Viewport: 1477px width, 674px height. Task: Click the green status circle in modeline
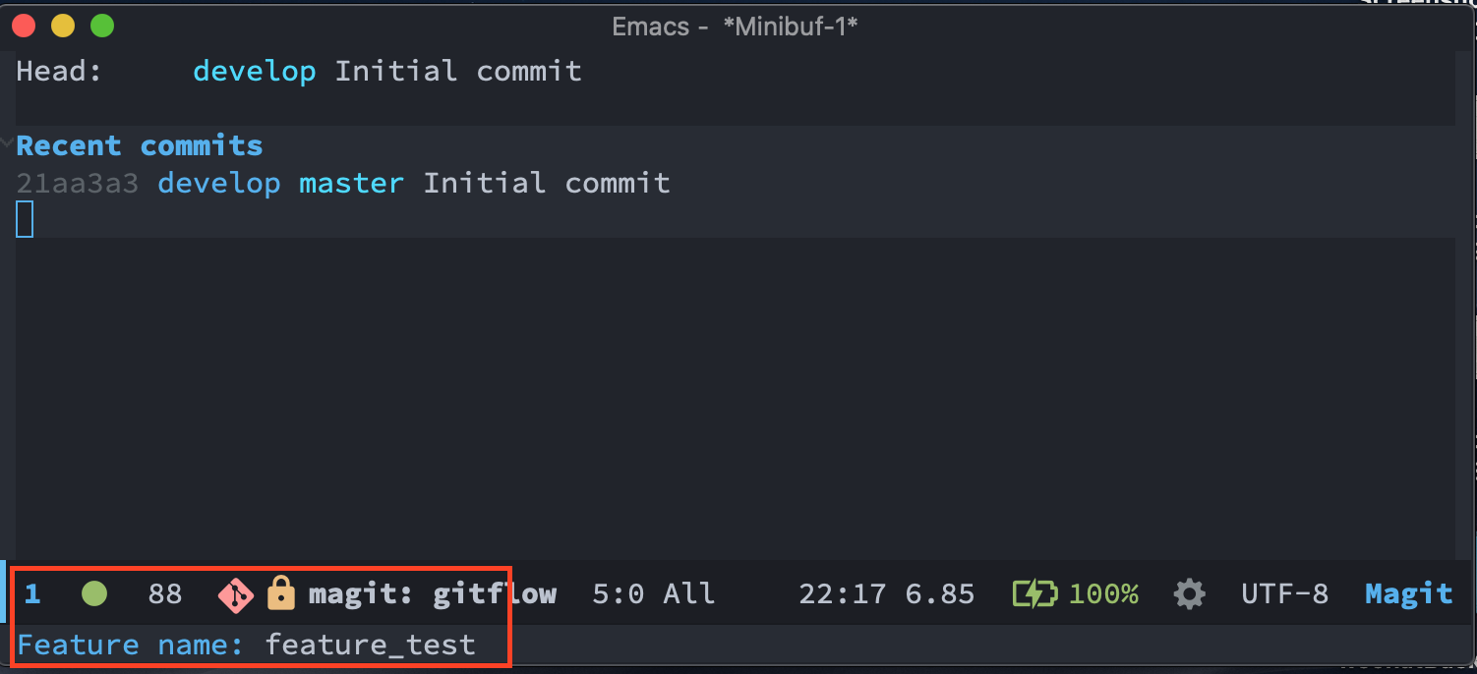[94, 593]
